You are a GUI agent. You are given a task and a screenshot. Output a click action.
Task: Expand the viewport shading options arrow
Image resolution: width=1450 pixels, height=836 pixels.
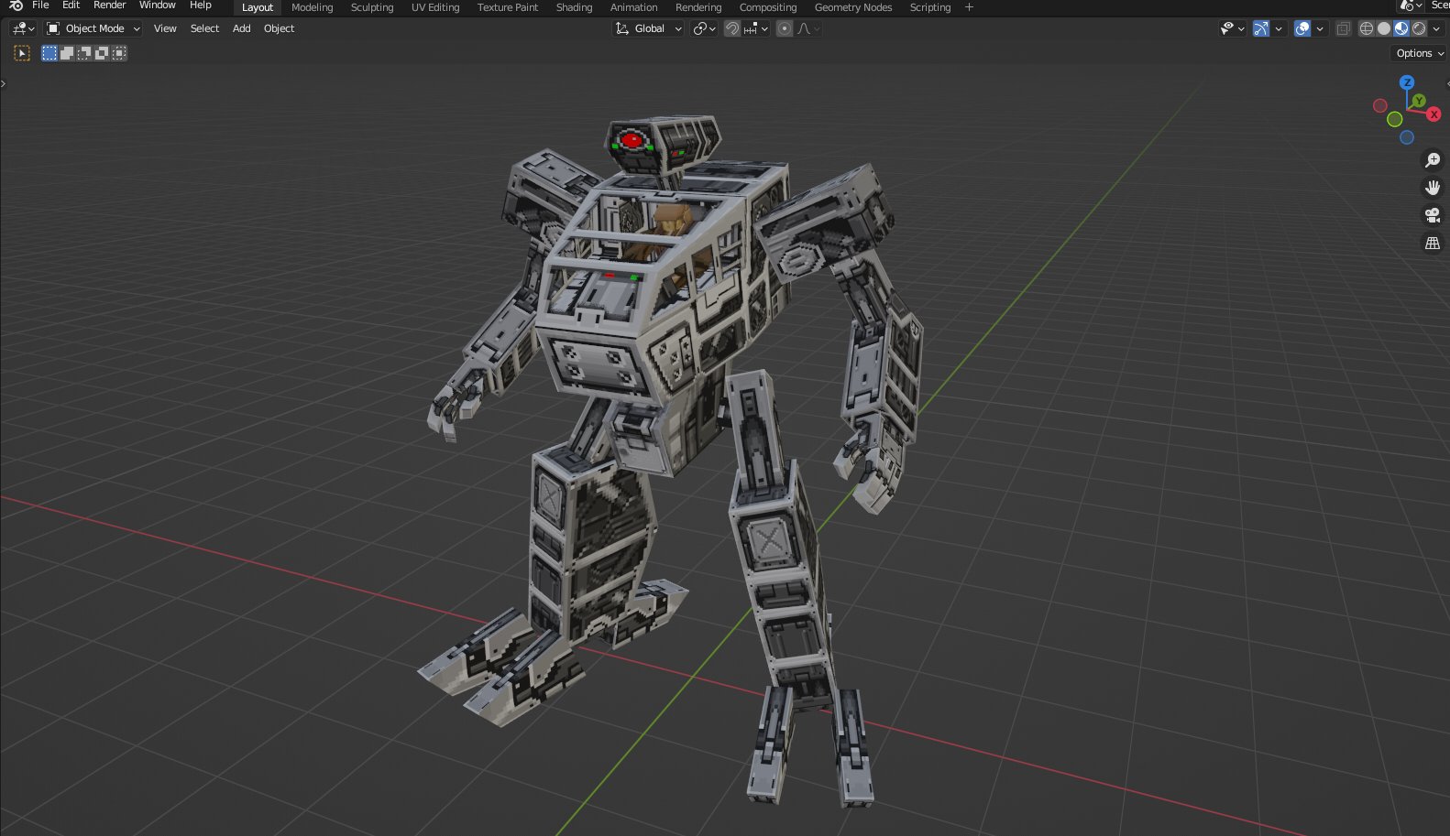pos(1436,28)
